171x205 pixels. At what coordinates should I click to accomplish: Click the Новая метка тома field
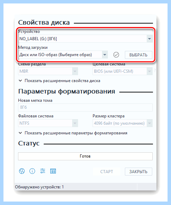tap(85, 107)
